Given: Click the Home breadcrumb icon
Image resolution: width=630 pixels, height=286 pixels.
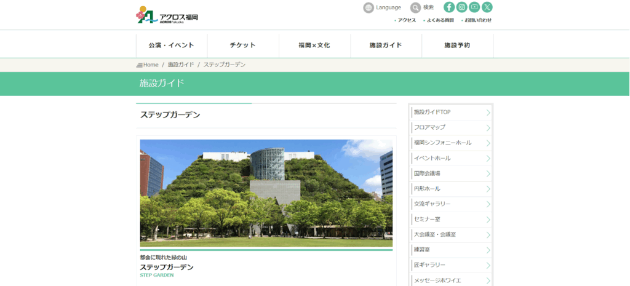Looking at the screenshot, I should [x=140, y=65].
